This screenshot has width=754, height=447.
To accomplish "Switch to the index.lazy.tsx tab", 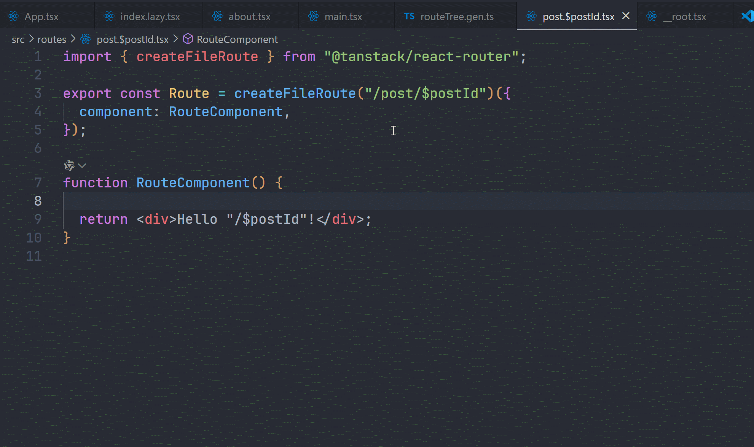I will point(150,17).
